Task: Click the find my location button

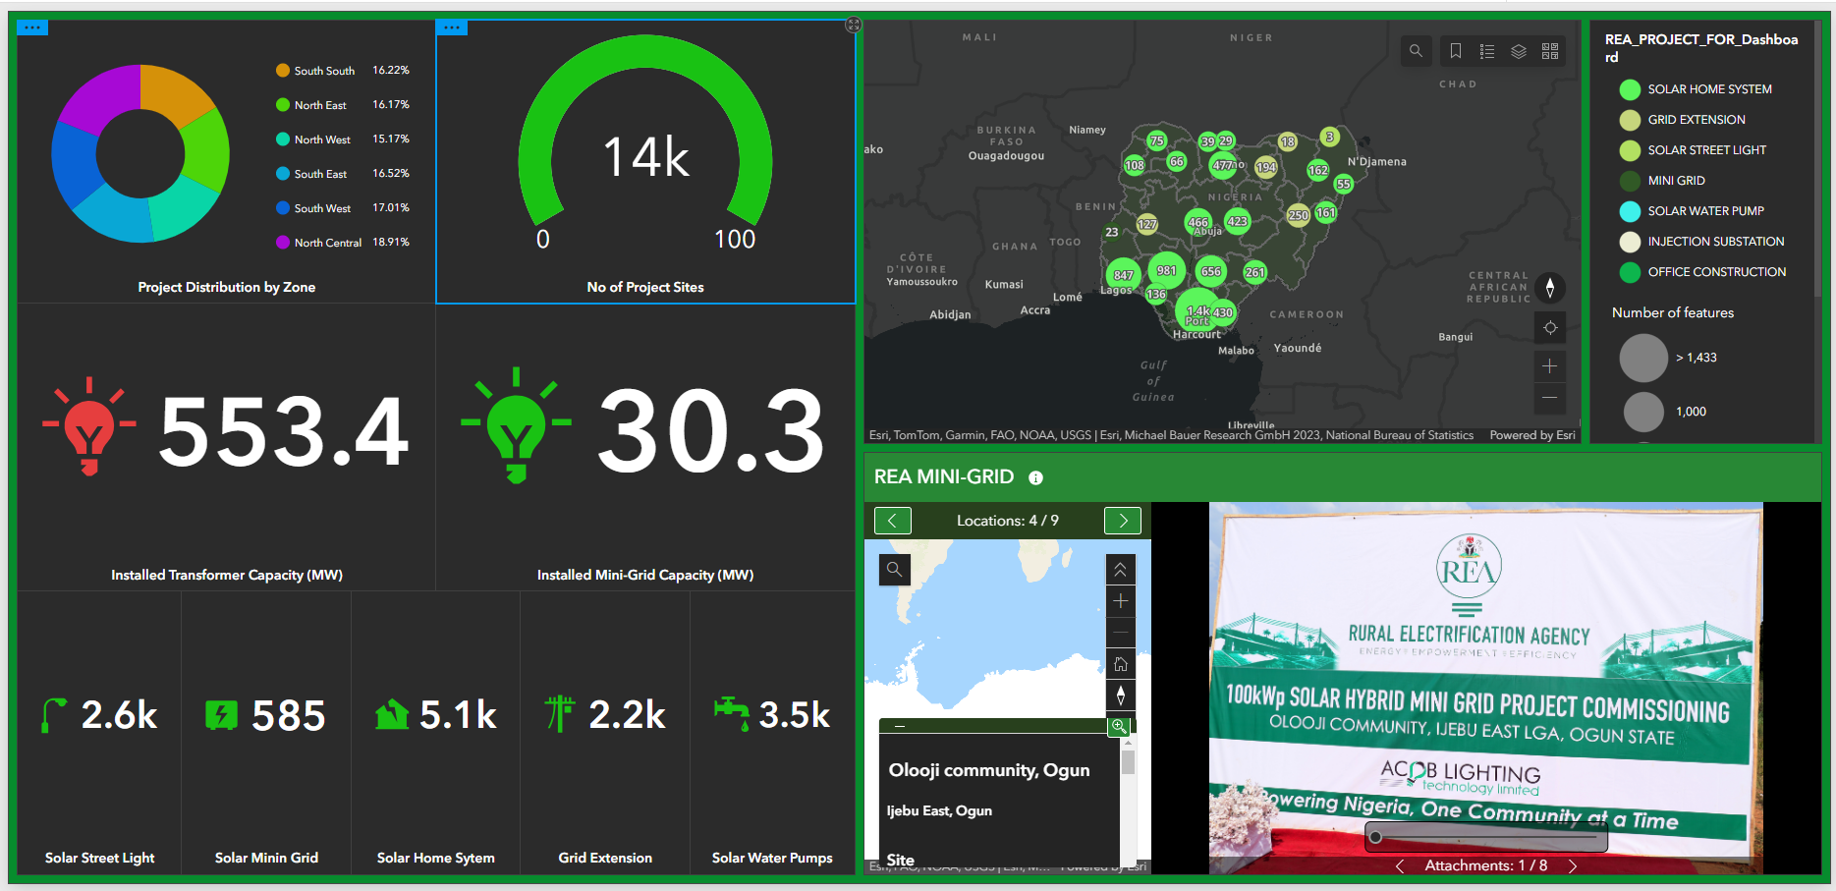Action: 1550,328
